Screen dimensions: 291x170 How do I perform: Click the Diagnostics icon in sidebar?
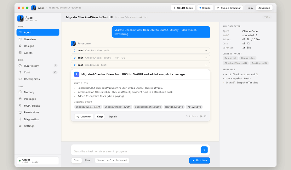coord(20,119)
